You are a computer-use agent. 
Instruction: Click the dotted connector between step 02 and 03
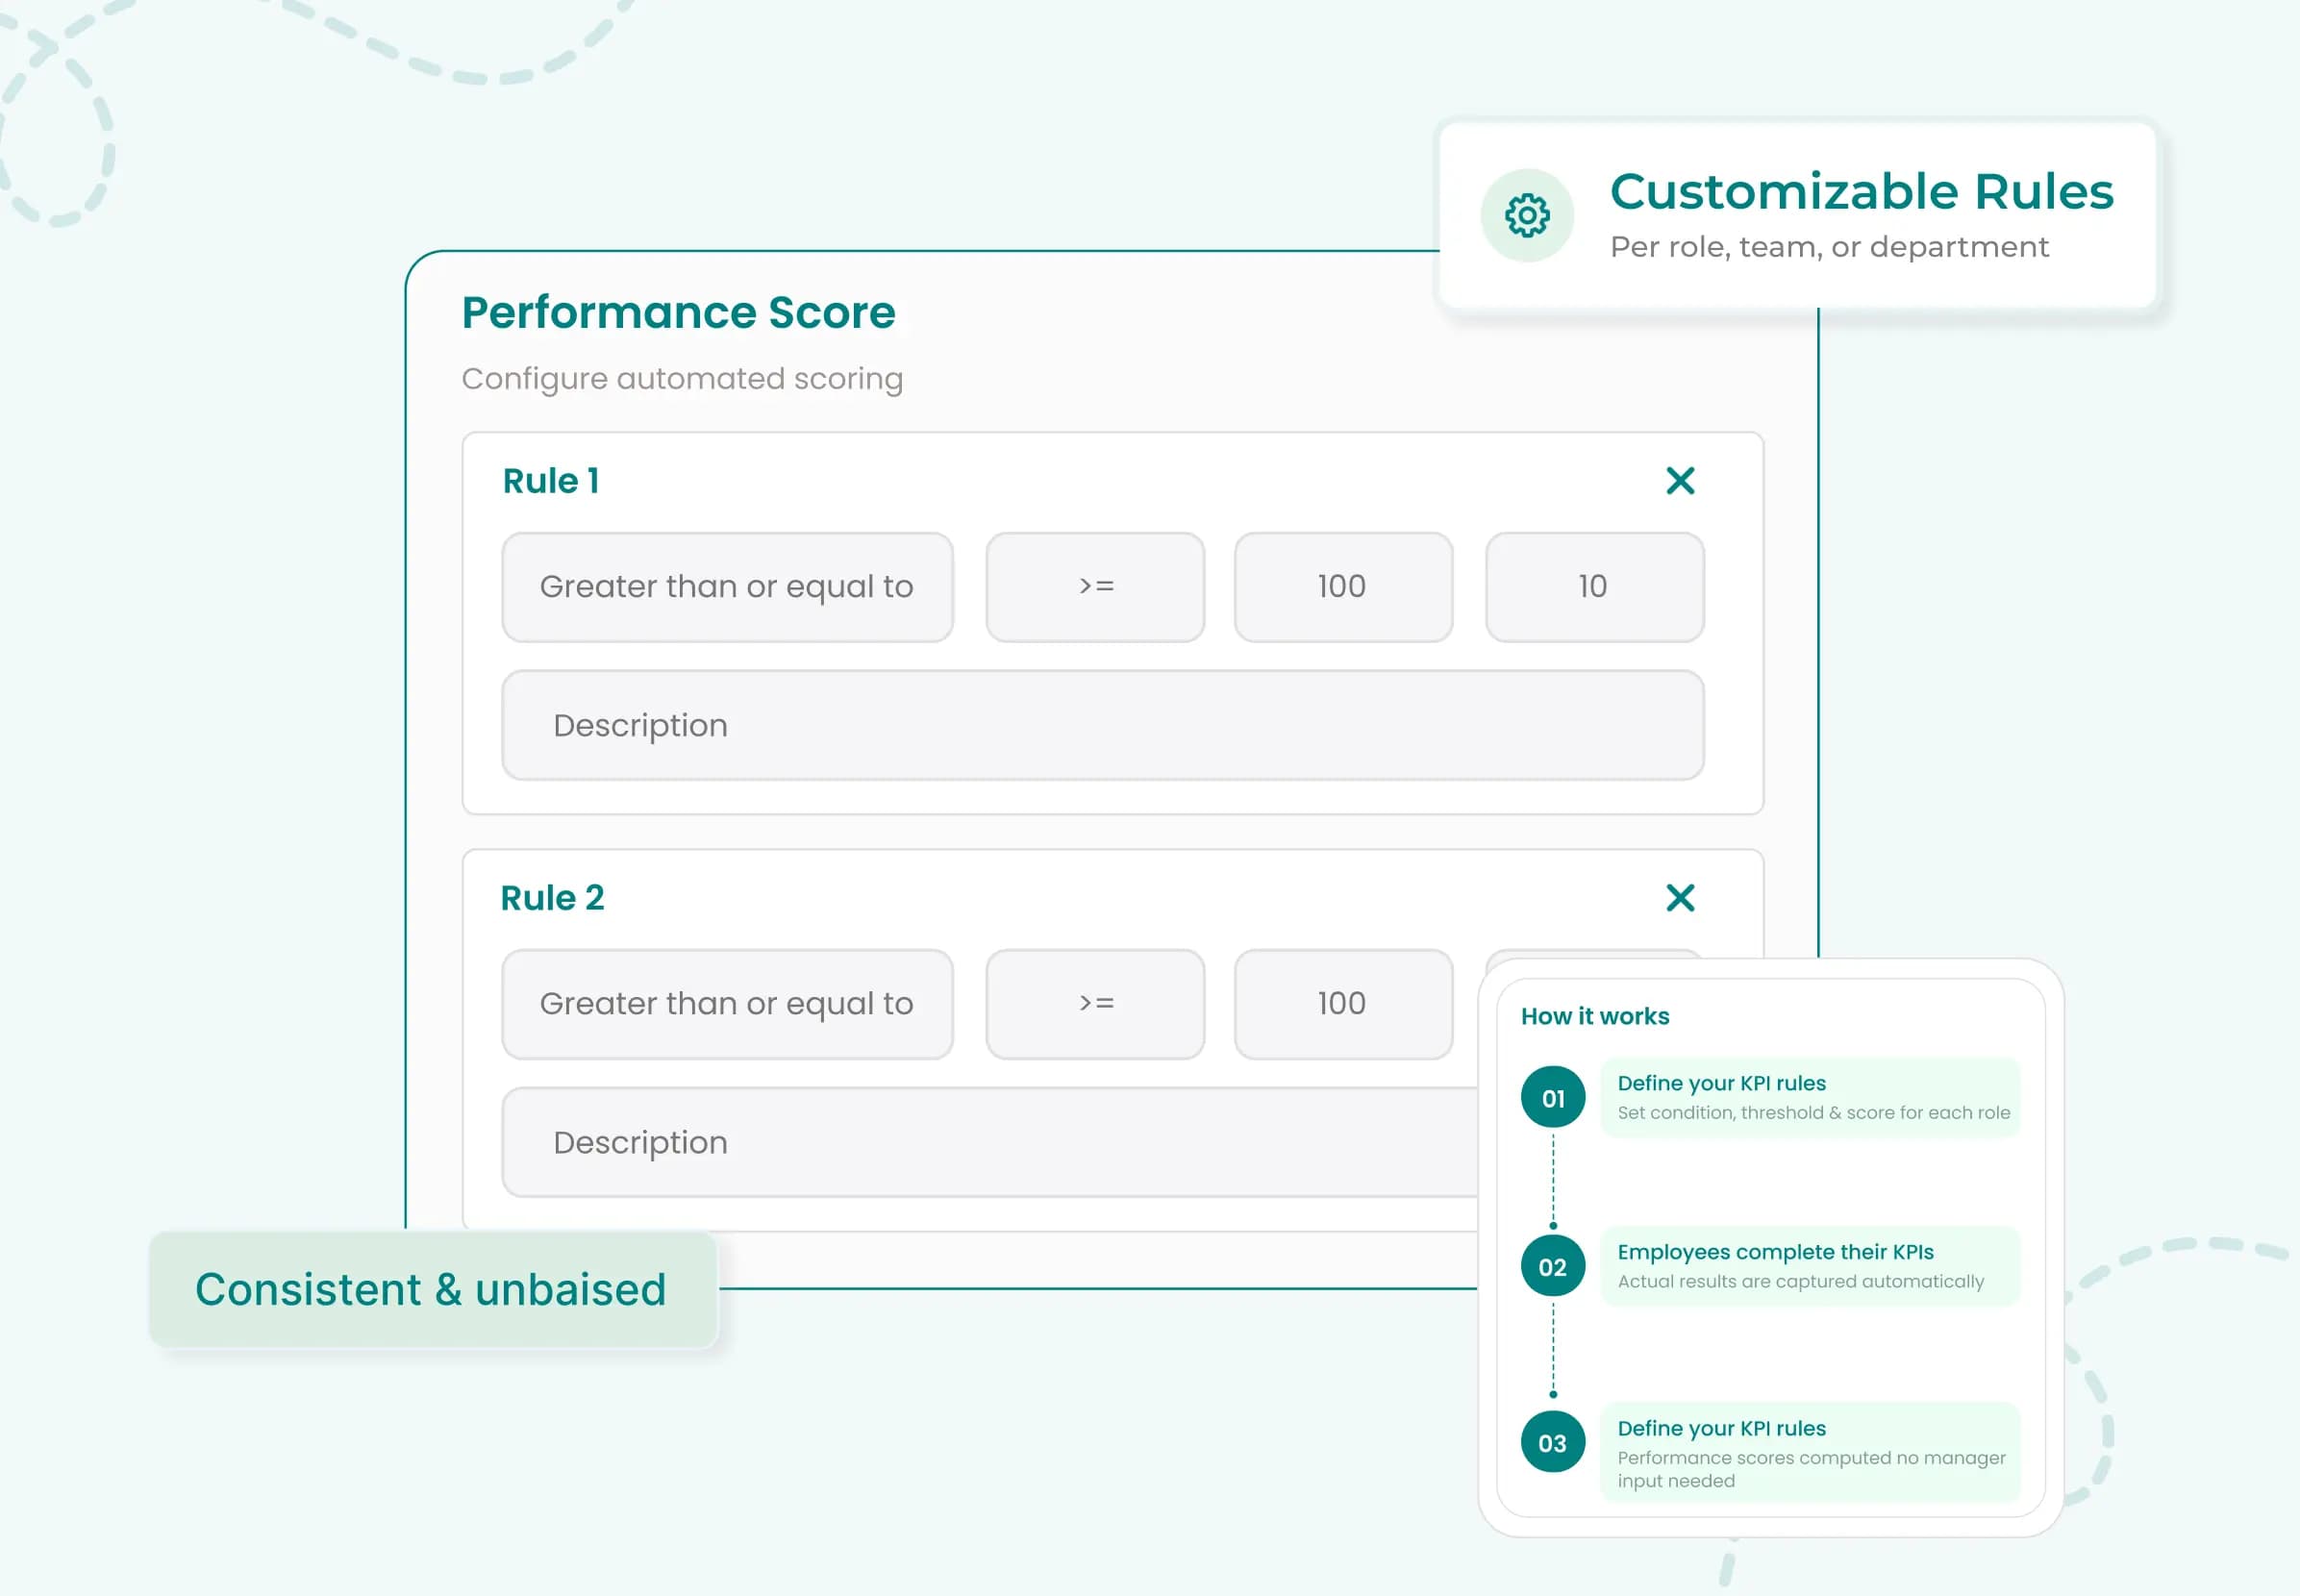1552,1352
